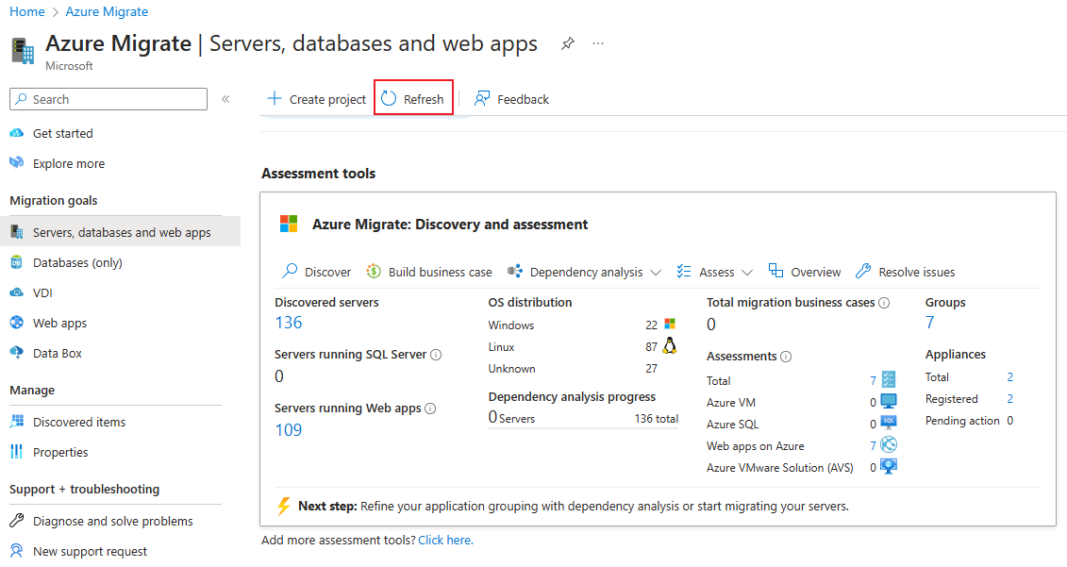Open the 'Click here' assessment tools link
Viewport: 1067px width, 567px height.
coord(445,541)
